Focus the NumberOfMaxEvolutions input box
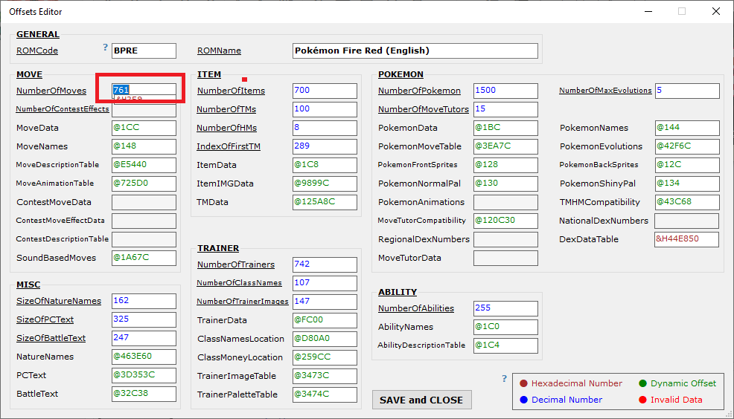This screenshot has height=419, width=734. (x=686, y=91)
